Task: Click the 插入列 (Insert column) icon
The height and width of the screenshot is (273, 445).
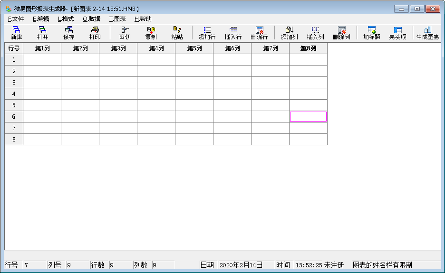Action: tap(315, 33)
